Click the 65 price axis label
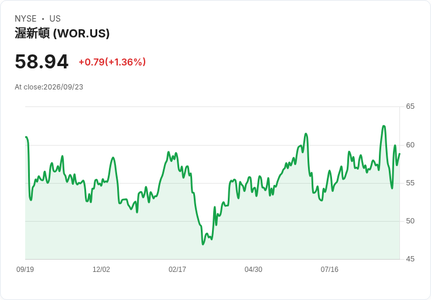Screen dimensions: 431x300 (410, 106)
